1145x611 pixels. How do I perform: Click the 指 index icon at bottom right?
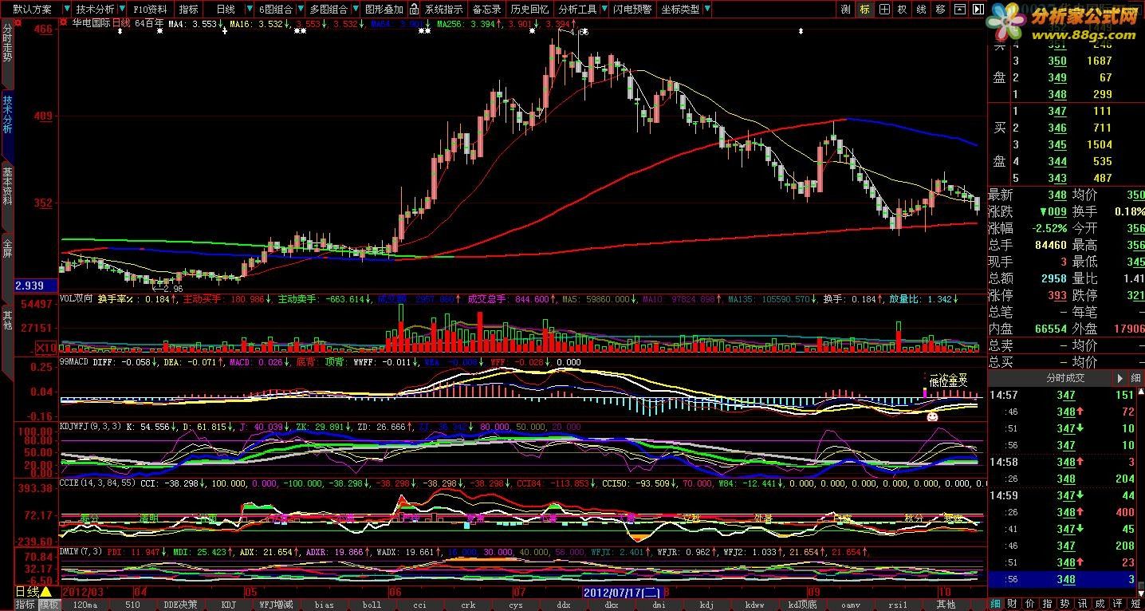tap(1046, 604)
